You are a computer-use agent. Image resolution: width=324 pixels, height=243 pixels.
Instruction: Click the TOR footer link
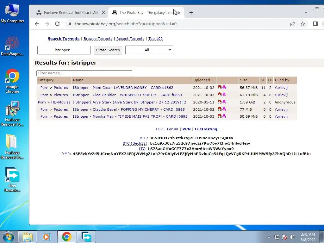(x=159, y=129)
